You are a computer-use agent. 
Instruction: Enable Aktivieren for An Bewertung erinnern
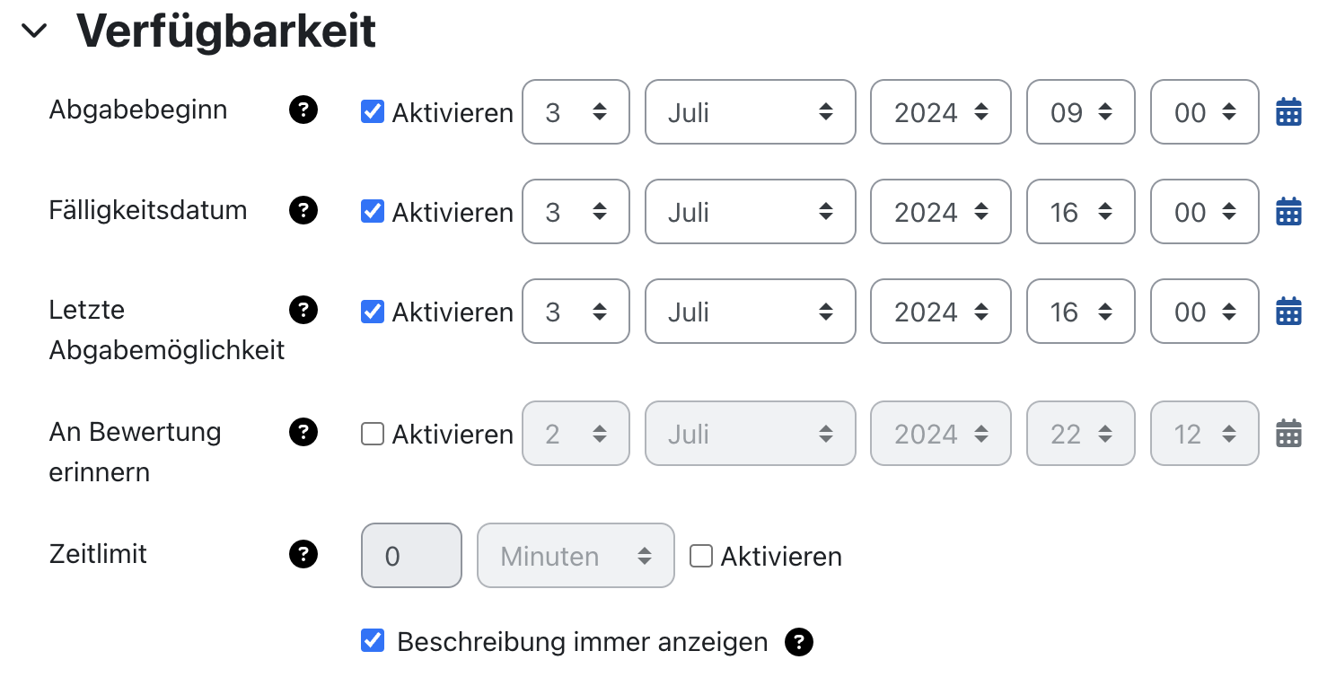[372, 433]
